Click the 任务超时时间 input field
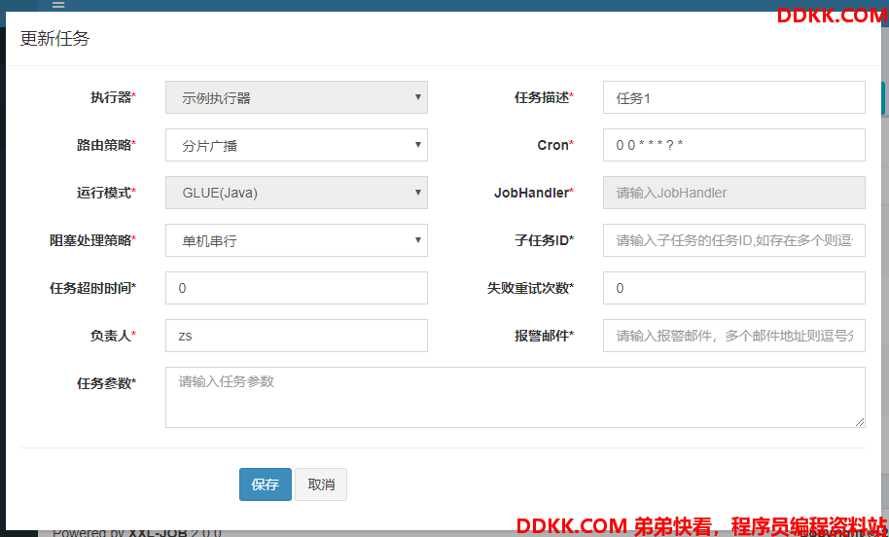889x537 pixels. pos(296,288)
